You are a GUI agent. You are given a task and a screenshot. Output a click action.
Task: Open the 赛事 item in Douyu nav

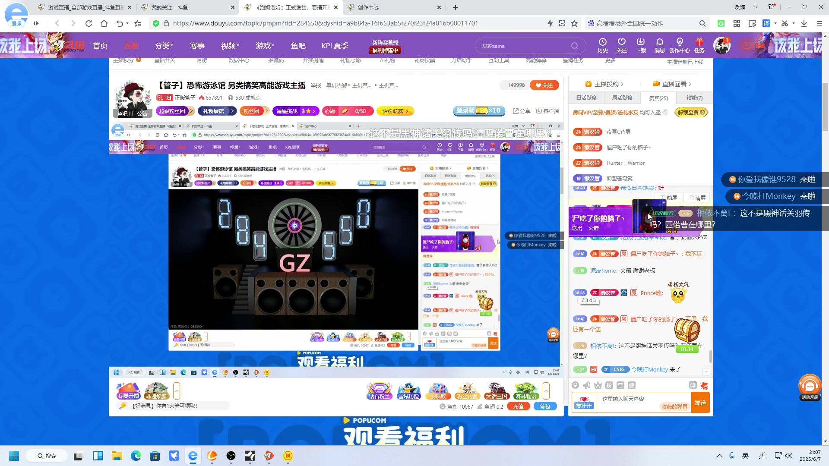point(197,46)
